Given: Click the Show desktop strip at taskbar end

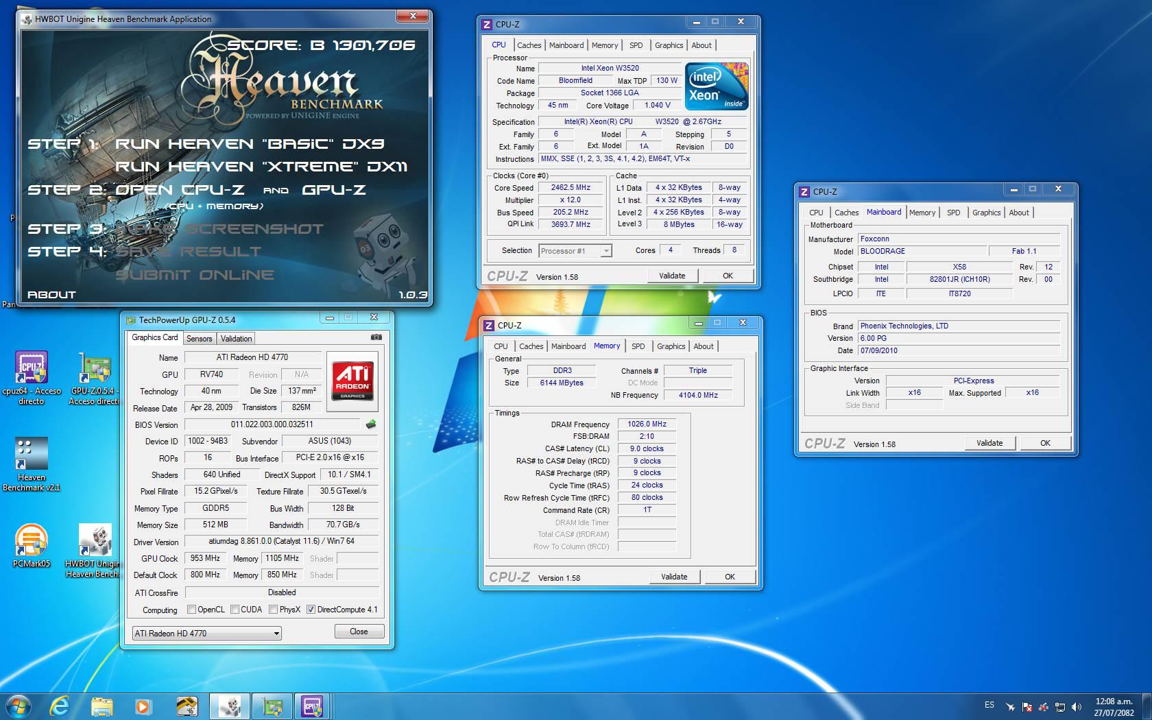Looking at the screenshot, I should tap(1147, 706).
